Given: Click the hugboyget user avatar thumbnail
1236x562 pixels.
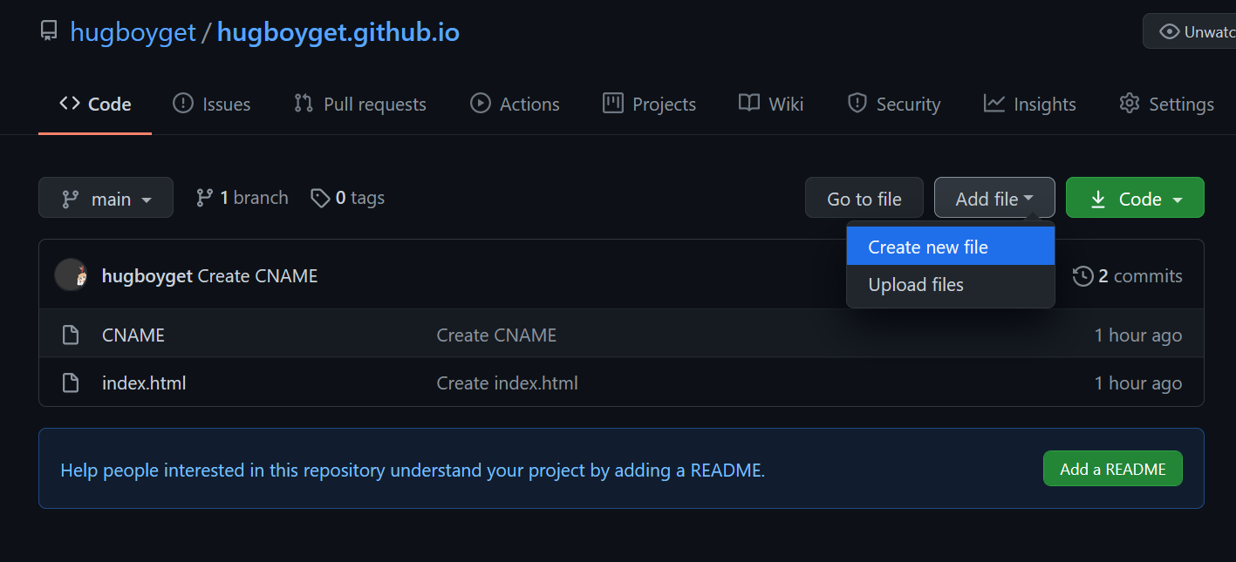Looking at the screenshot, I should click(x=71, y=275).
